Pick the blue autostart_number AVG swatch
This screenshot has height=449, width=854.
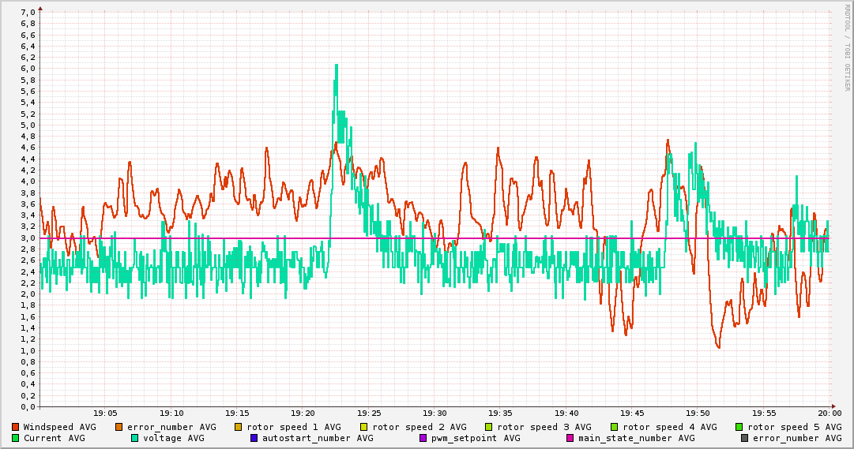tap(254, 438)
